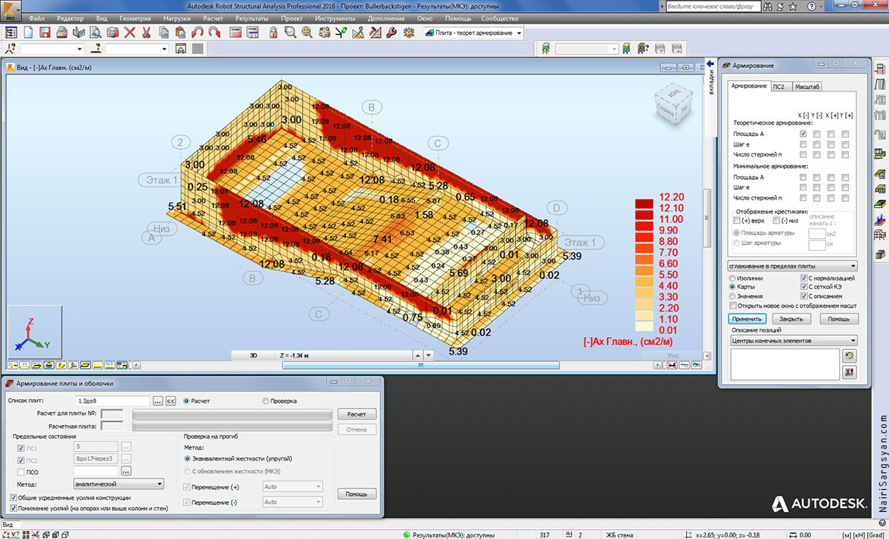Toggle the ПСО checkbox

21,472
